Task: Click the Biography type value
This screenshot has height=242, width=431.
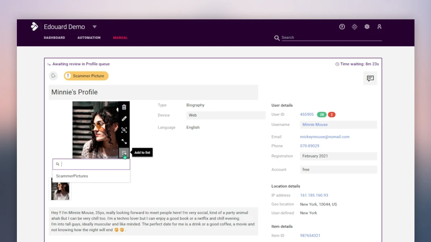Action: coord(195,105)
